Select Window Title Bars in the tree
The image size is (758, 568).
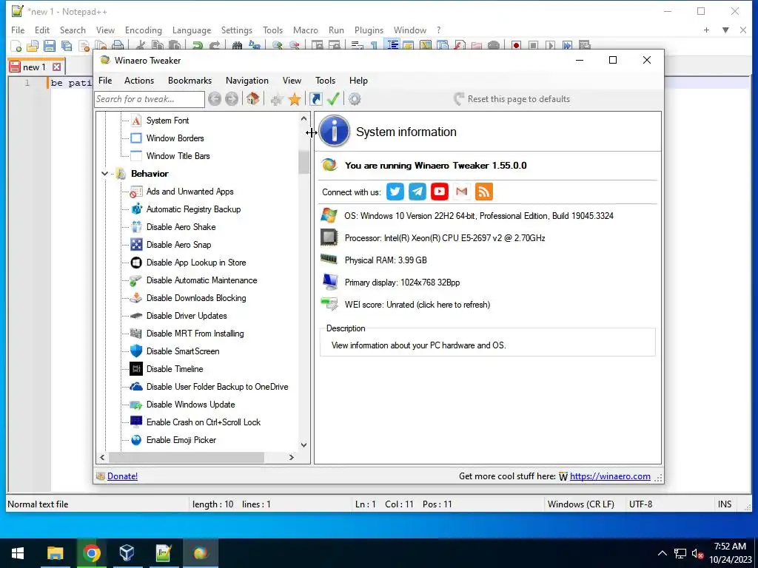click(x=178, y=156)
